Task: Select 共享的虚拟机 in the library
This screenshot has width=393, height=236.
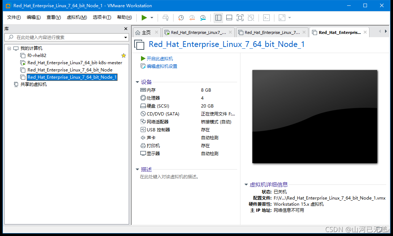Action: click(33, 84)
